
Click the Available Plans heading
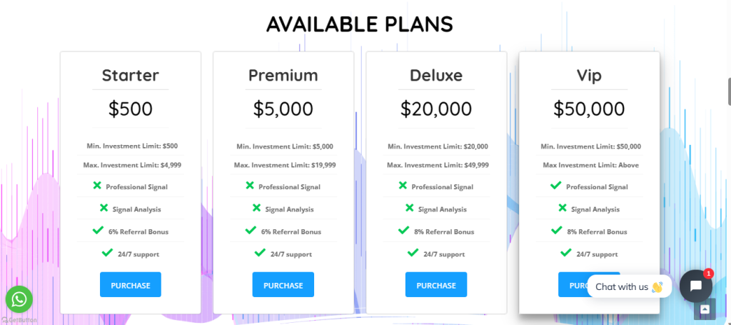coord(360,24)
